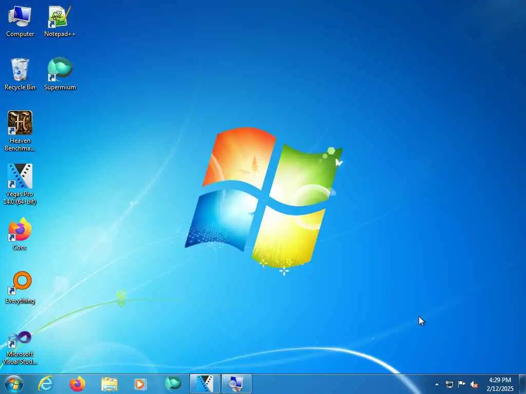Select the Microsoft Visual Studio desktop shortcut
526x394 pixels.
20,348
